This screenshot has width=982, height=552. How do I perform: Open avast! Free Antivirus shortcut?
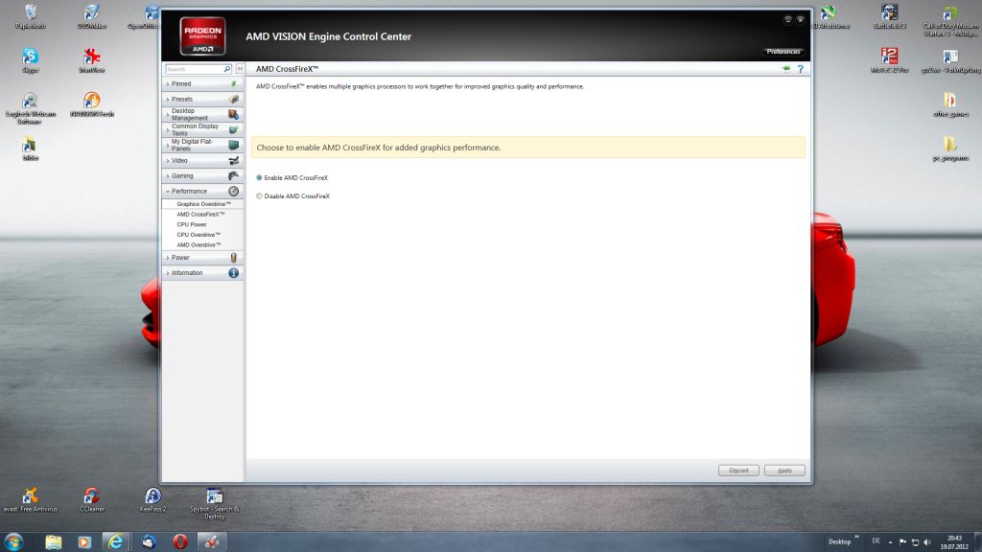coord(30,500)
